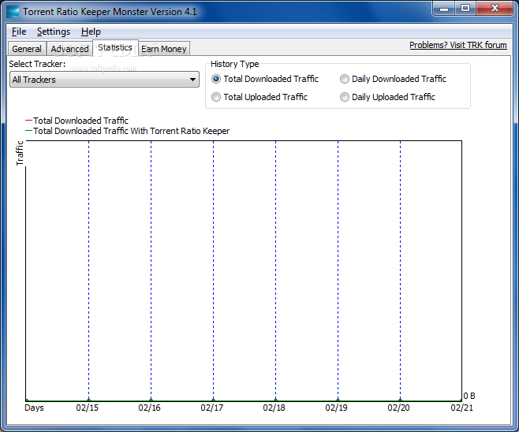Click the red Total Downloaded Traffic legend entry
519x432 pixels.
pos(77,121)
